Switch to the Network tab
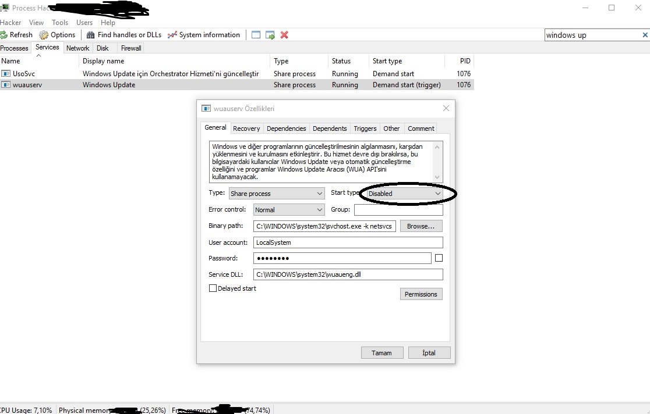 coord(78,48)
